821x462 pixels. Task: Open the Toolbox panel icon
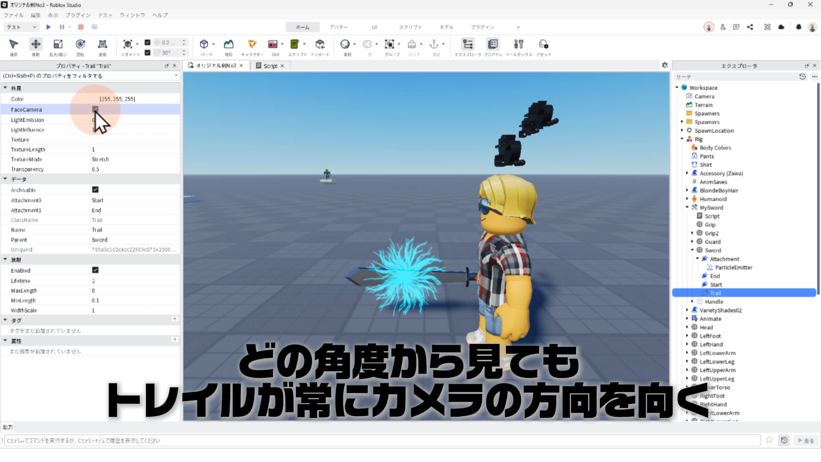(518, 44)
